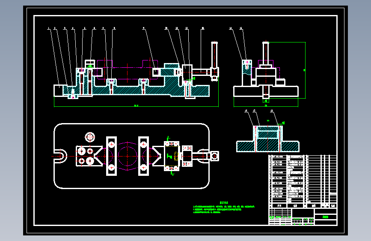Select the left clamp bar in plan view
Viewport: 371px width, 241px height.
point(111,156)
